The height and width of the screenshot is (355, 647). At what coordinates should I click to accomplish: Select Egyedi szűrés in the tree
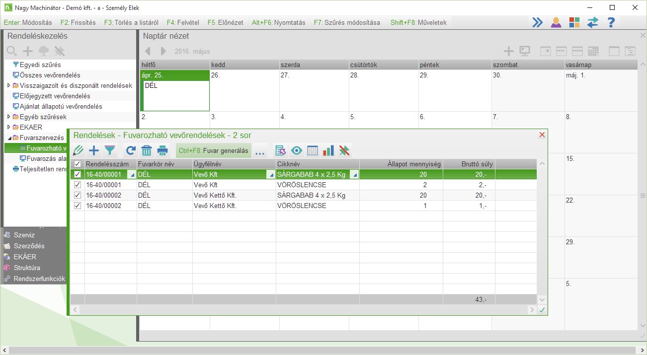click(40, 65)
